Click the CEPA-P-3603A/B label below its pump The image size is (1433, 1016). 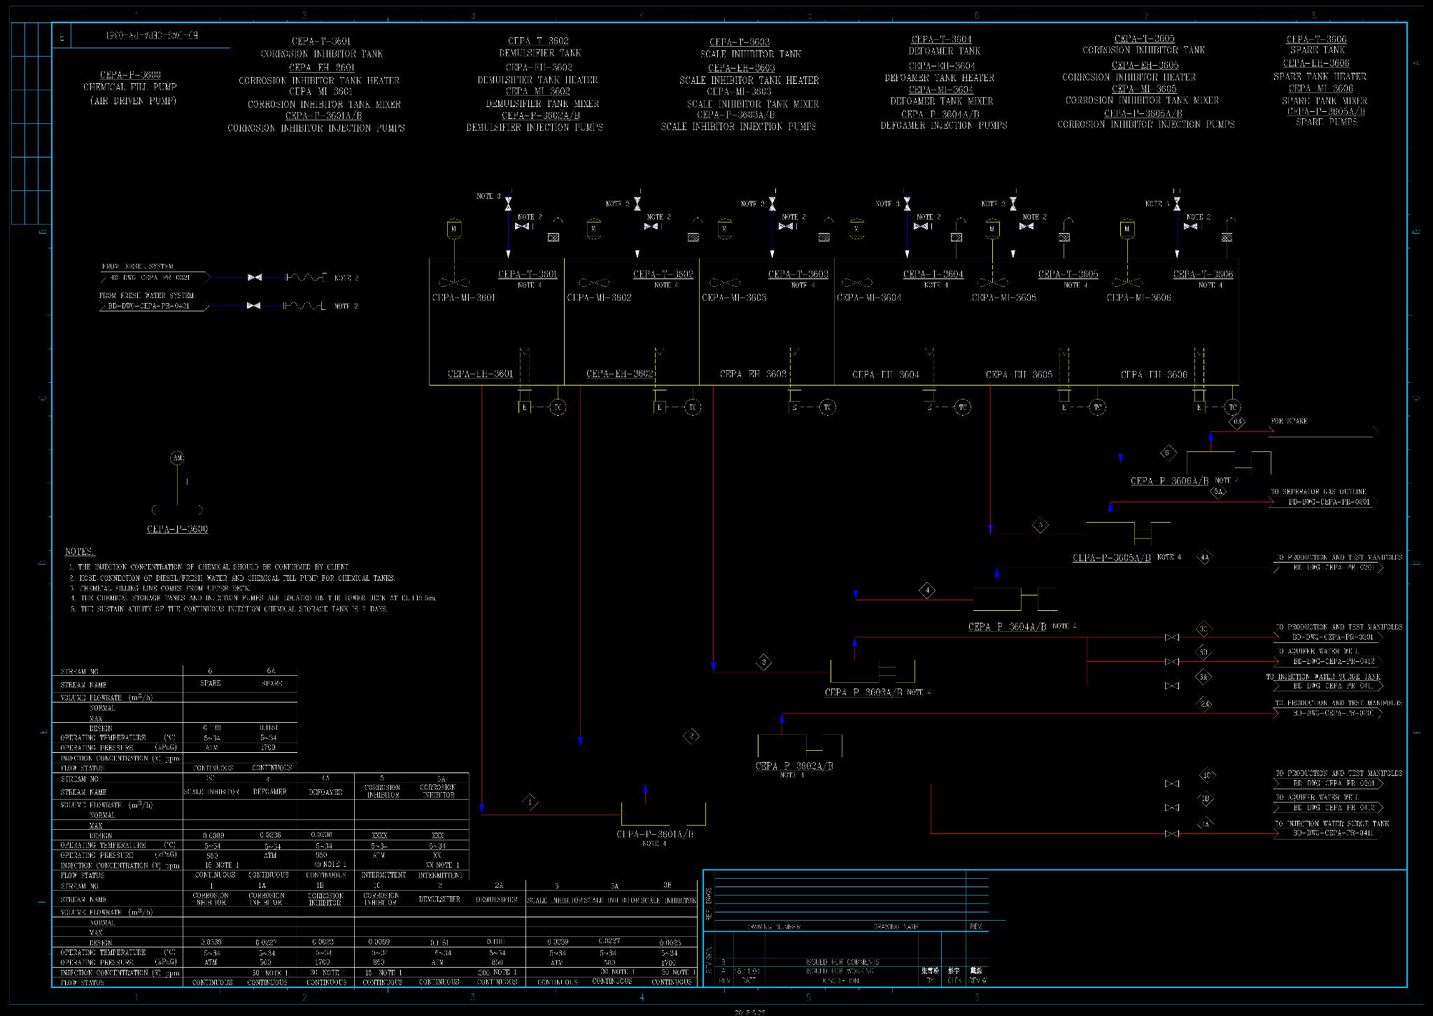863,693
